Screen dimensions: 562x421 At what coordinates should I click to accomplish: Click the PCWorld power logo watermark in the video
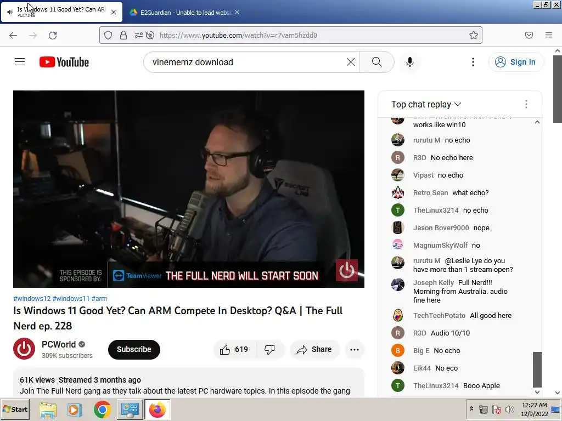[347, 270]
